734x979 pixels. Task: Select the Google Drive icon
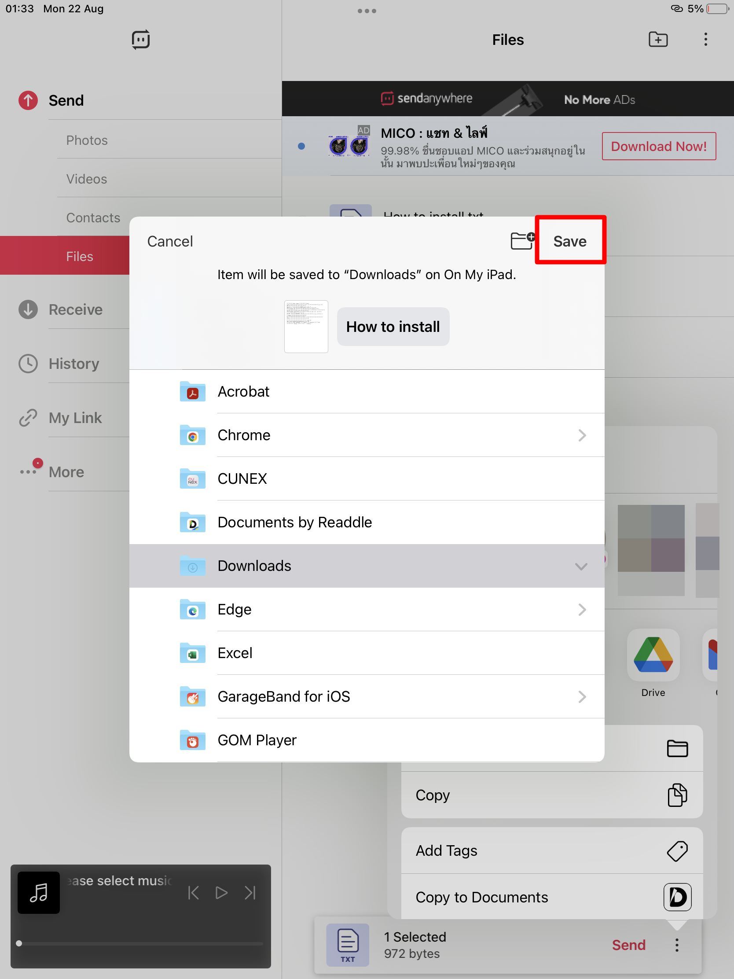point(653,656)
